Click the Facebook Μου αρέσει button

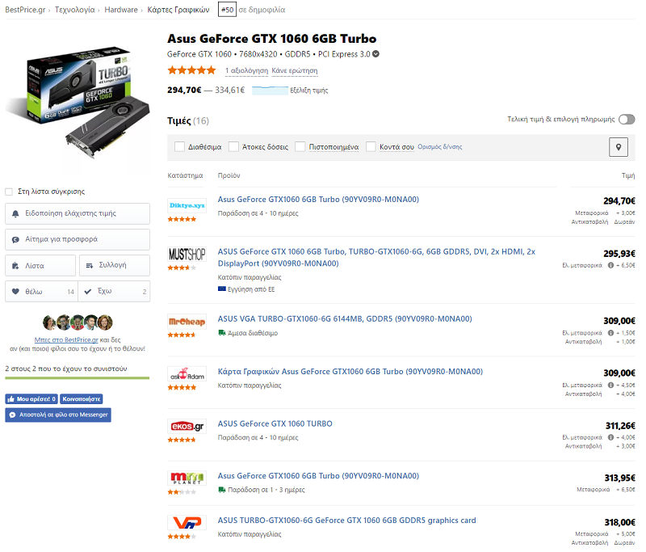pos(31,399)
